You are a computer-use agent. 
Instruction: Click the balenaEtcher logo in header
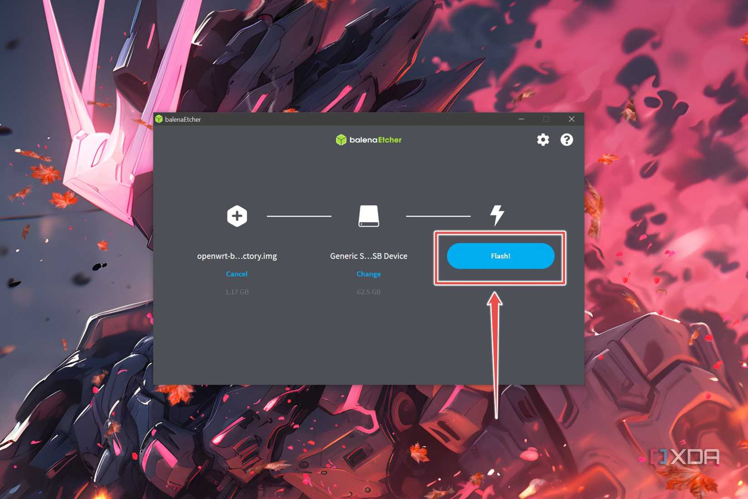369,140
